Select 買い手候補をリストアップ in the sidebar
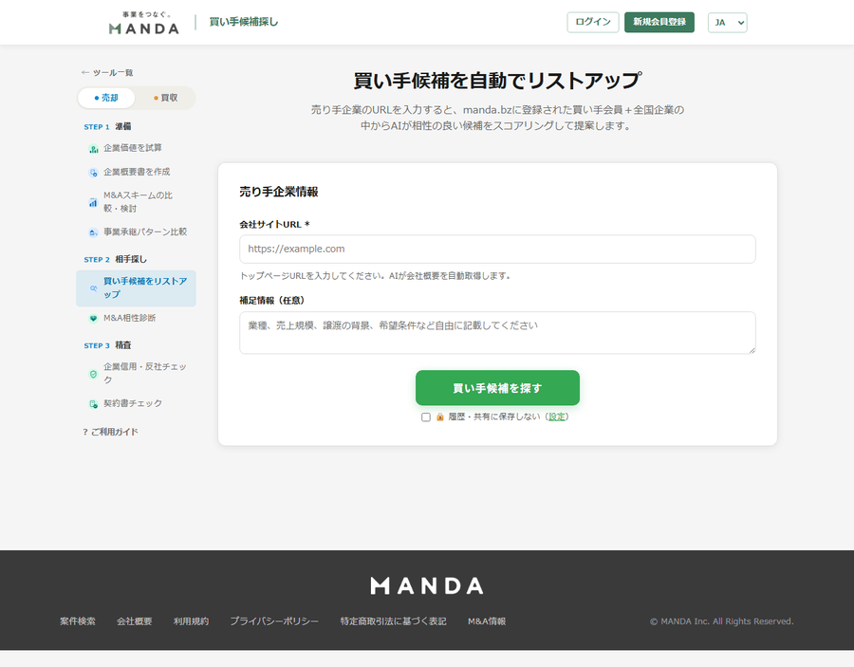Image resolution: width=854 pixels, height=667 pixels. (x=136, y=288)
